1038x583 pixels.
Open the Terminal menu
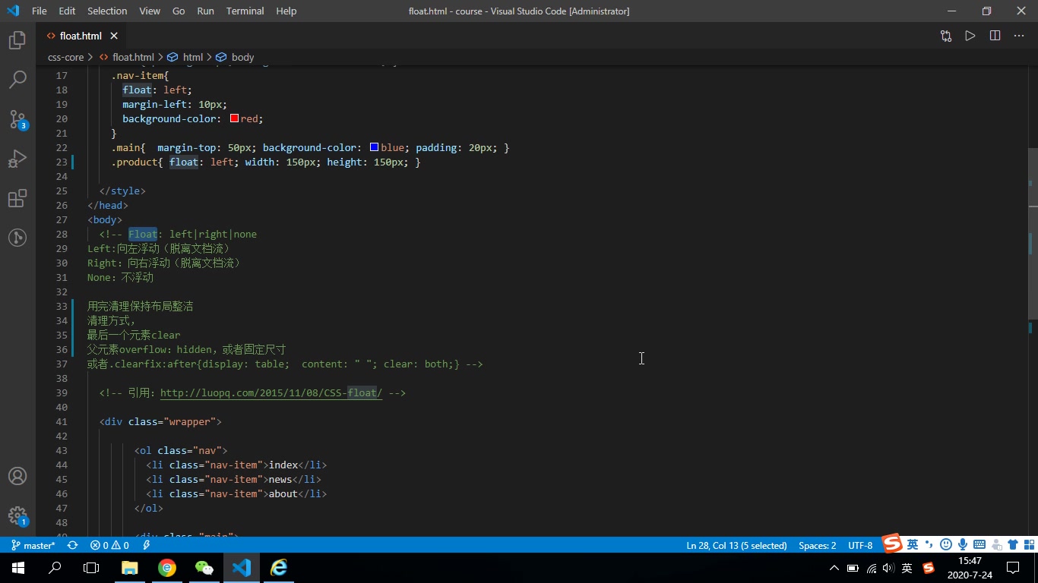[245, 11]
